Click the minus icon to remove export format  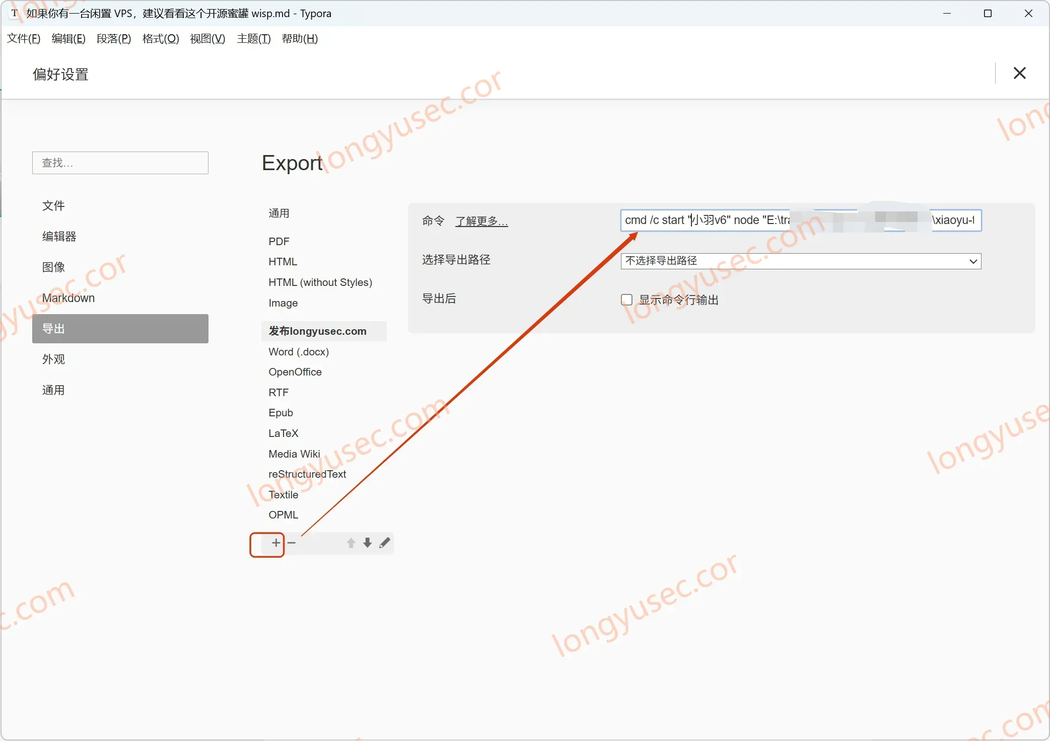click(x=292, y=543)
